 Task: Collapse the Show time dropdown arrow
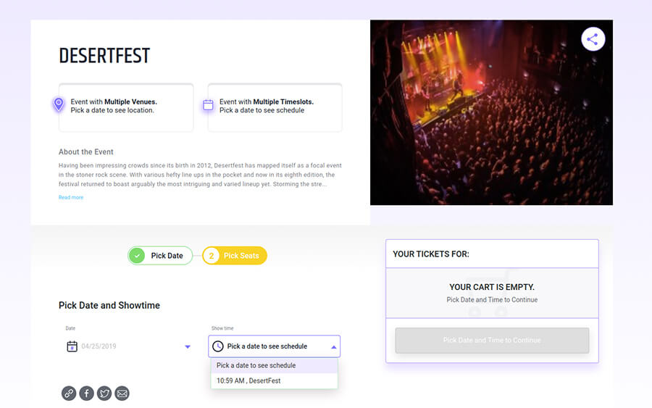coord(333,347)
